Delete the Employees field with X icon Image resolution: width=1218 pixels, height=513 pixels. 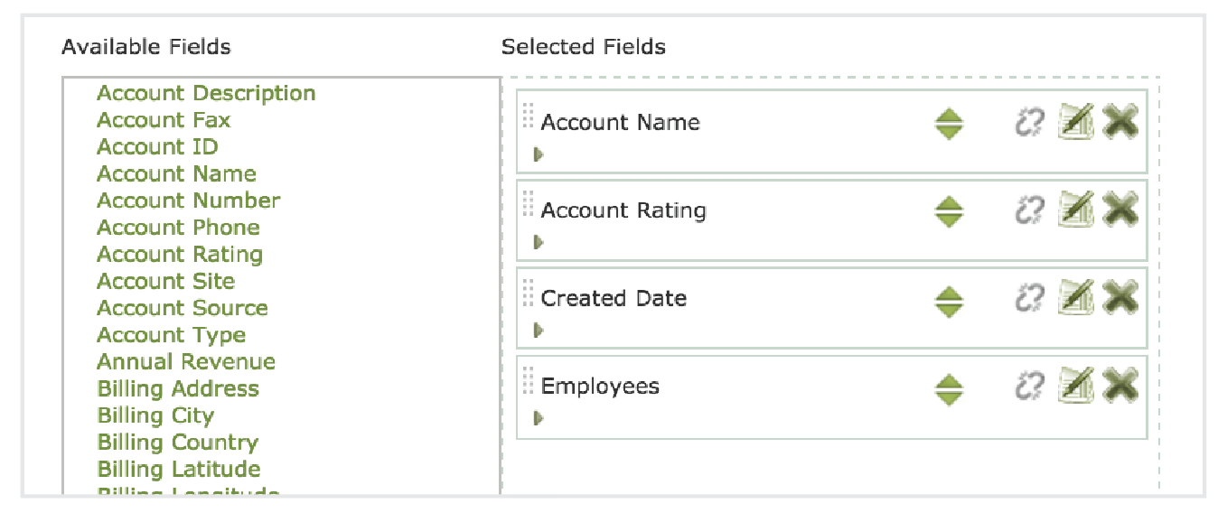coord(1120,386)
